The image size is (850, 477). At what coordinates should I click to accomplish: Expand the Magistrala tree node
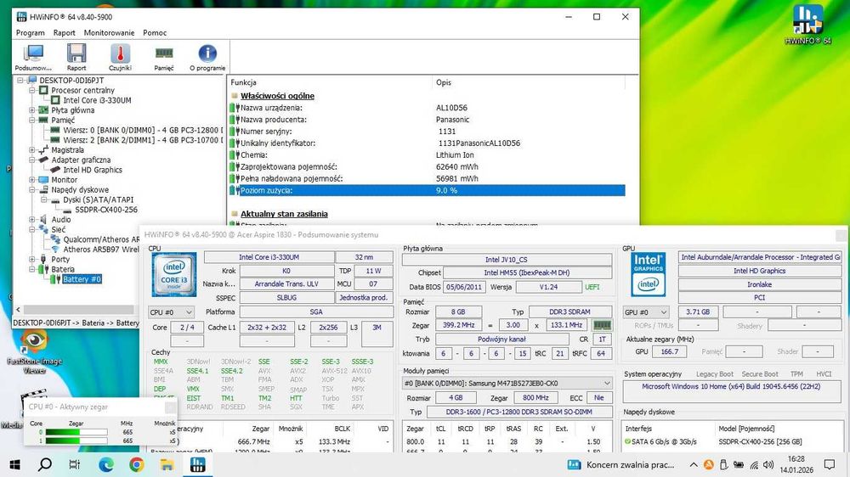(32, 150)
